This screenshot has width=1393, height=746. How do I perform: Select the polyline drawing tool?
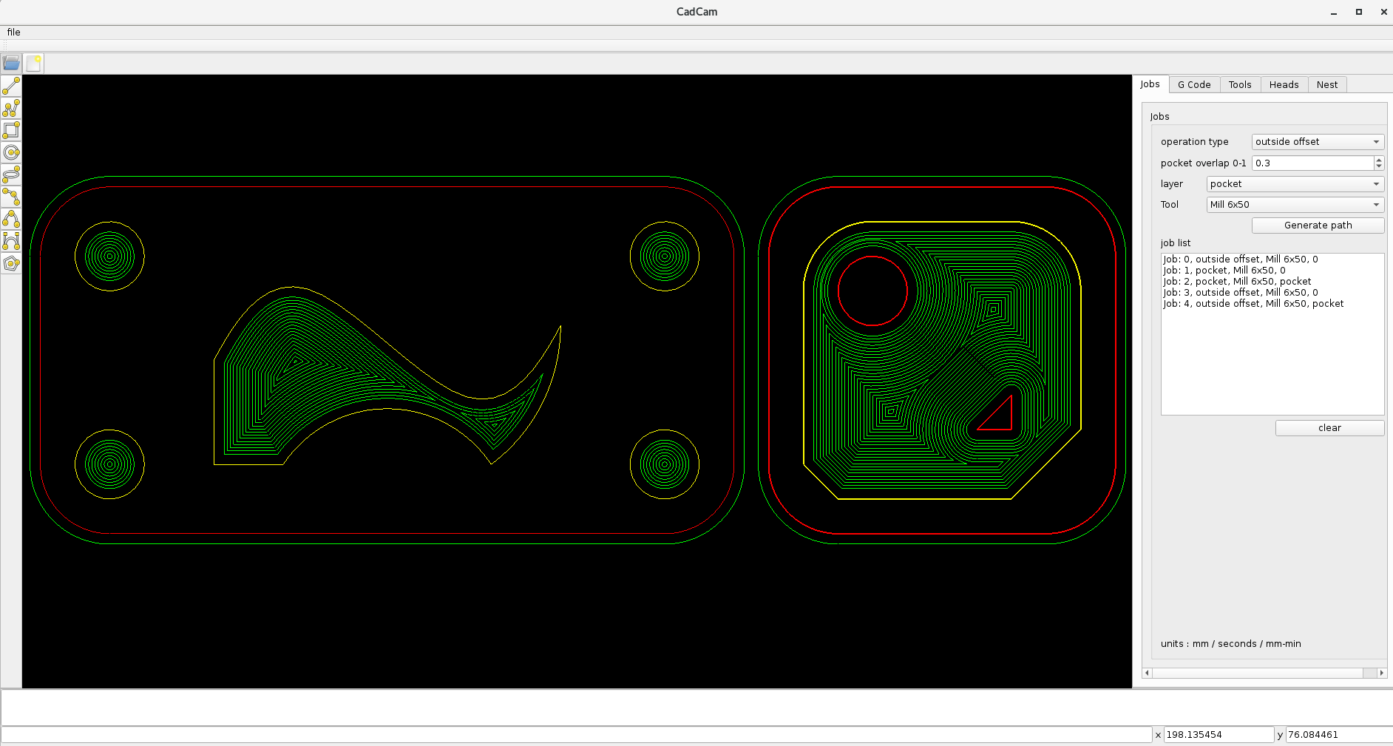11,109
